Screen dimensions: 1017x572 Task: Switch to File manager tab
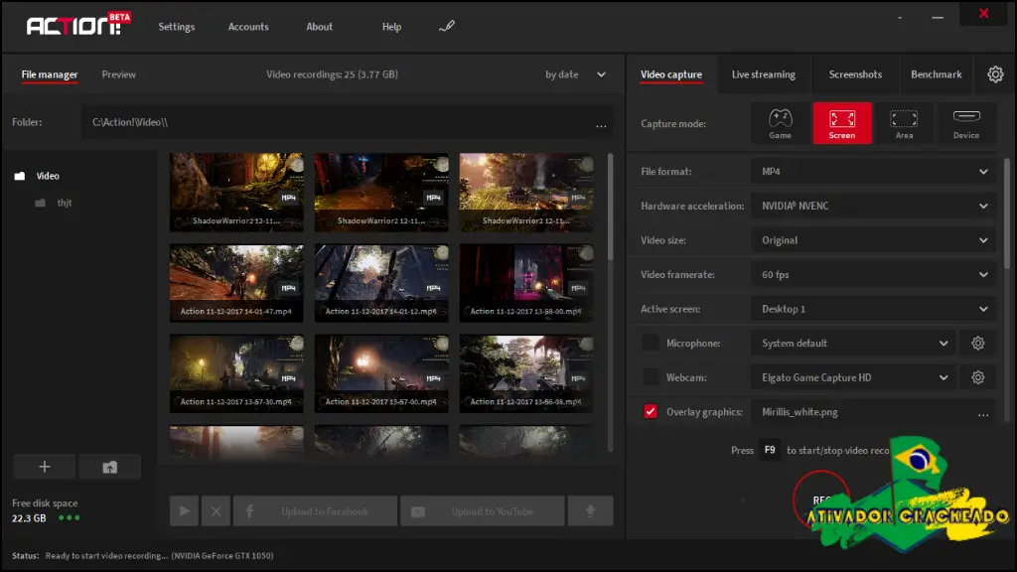click(50, 74)
